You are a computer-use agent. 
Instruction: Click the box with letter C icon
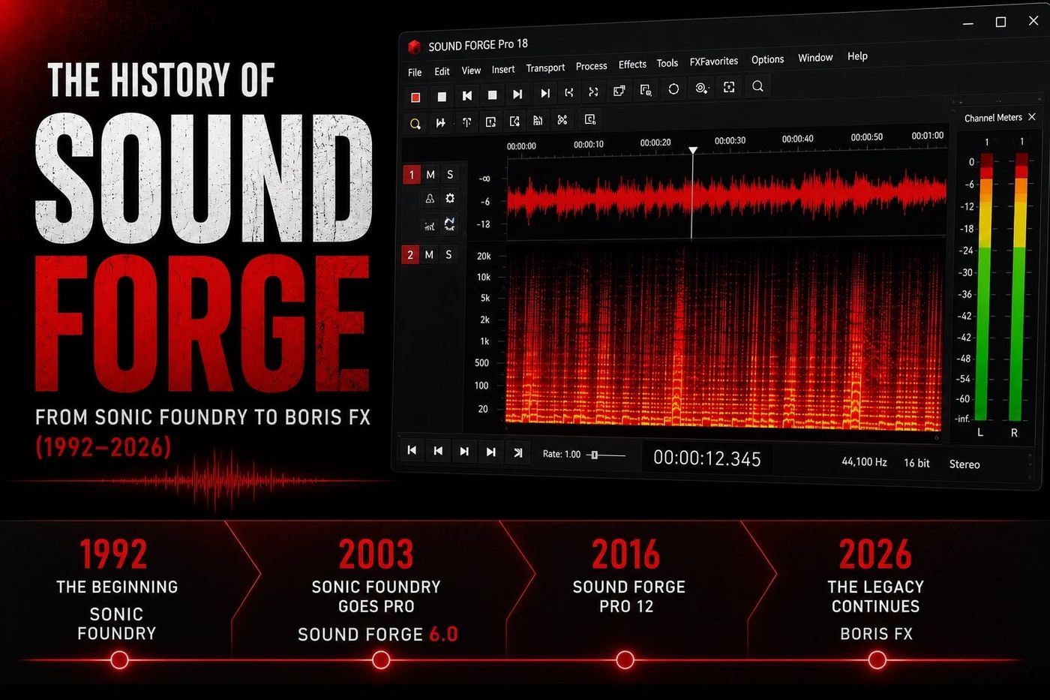590,119
